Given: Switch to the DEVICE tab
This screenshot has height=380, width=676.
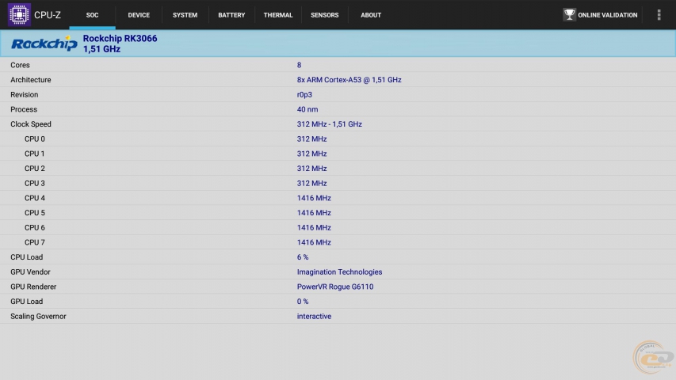Looking at the screenshot, I should point(139,15).
